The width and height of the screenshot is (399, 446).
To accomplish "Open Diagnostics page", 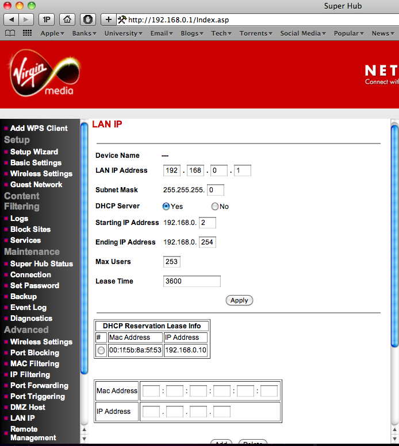I will tap(31, 319).
